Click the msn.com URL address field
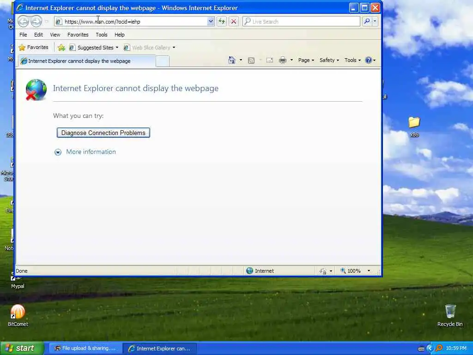Screen dimensions: 473x355 pyautogui.click(x=135, y=22)
